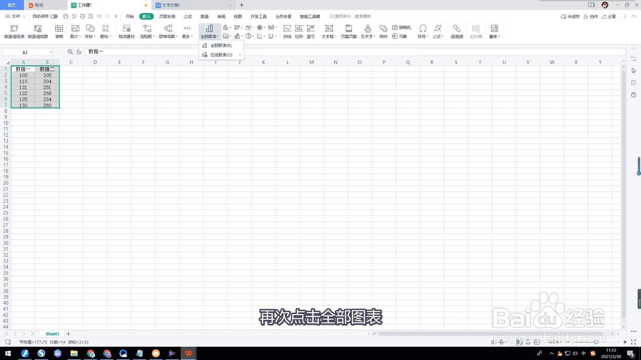Click the 未保存 cloud status button
This screenshot has height=360, width=641.
pyautogui.click(x=570, y=16)
